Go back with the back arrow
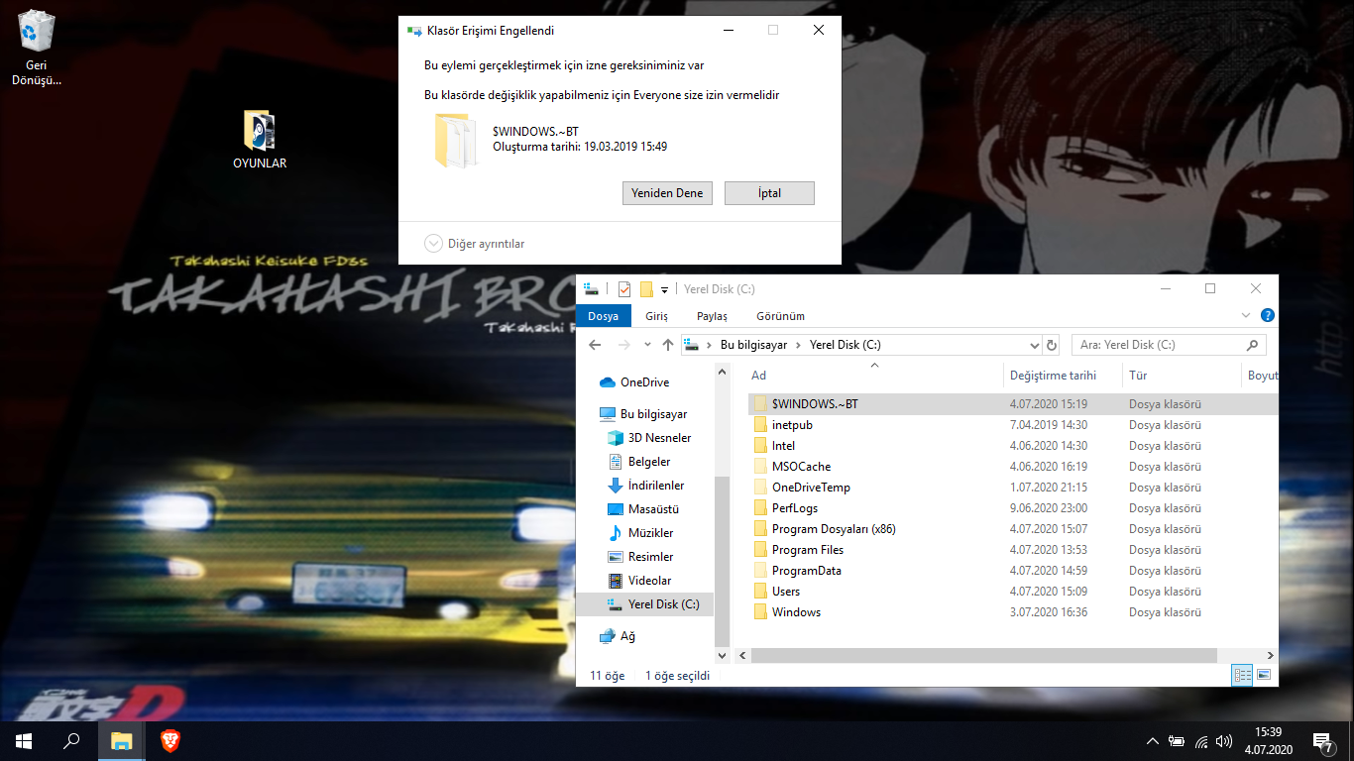The height and width of the screenshot is (761, 1354). coord(595,345)
